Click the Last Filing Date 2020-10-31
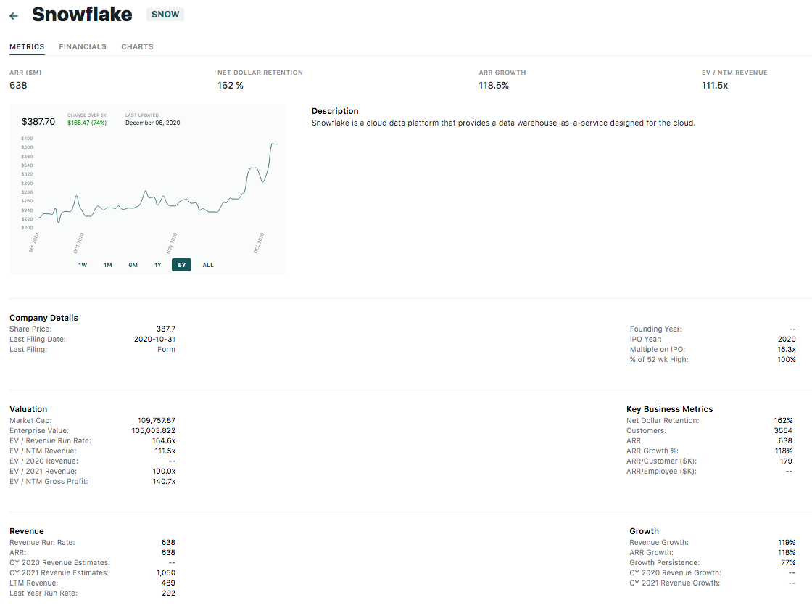The width and height of the screenshot is (812, 608). pyautogui.click(x=155, y=339)
